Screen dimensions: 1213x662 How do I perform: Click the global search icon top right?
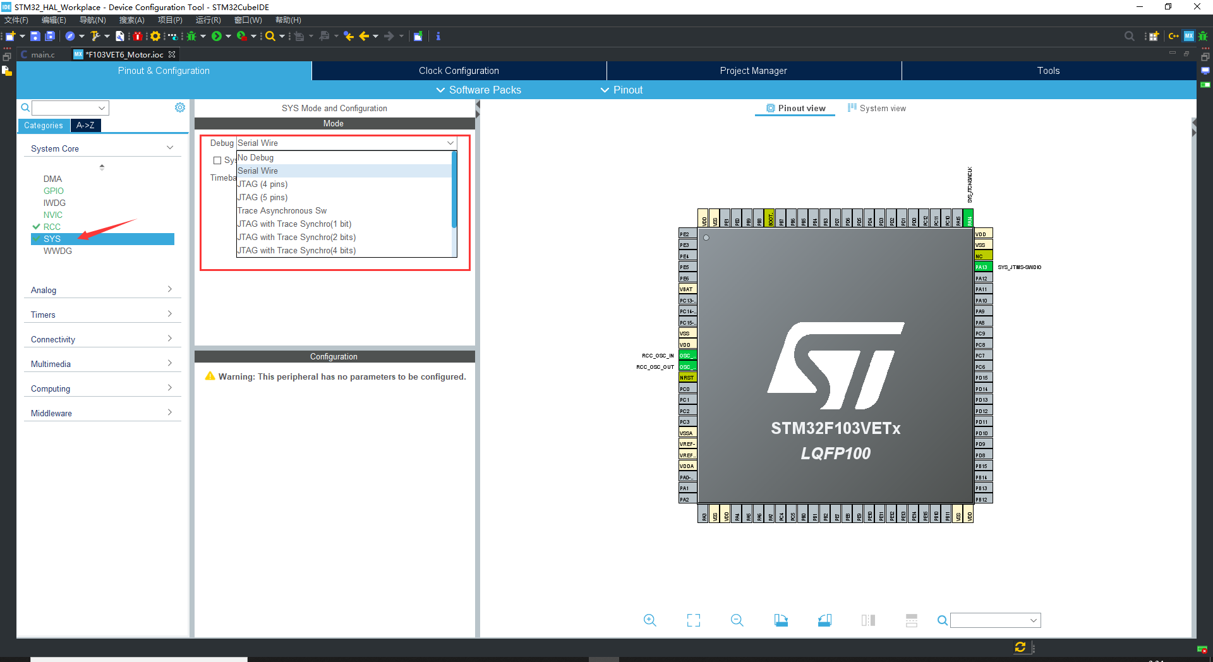(1130, 36)
